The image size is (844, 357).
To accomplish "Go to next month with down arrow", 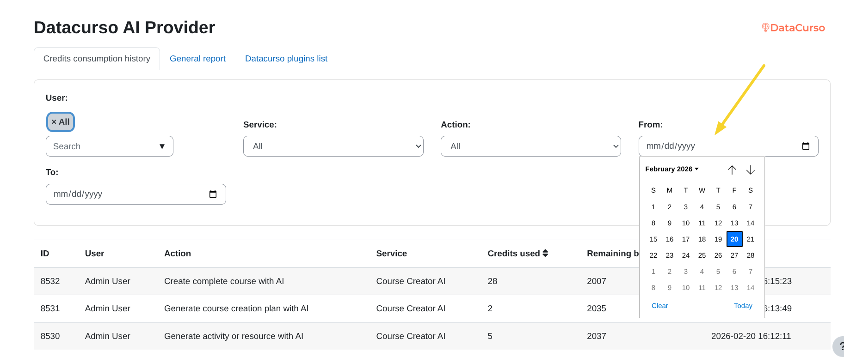I will (750, 170).
